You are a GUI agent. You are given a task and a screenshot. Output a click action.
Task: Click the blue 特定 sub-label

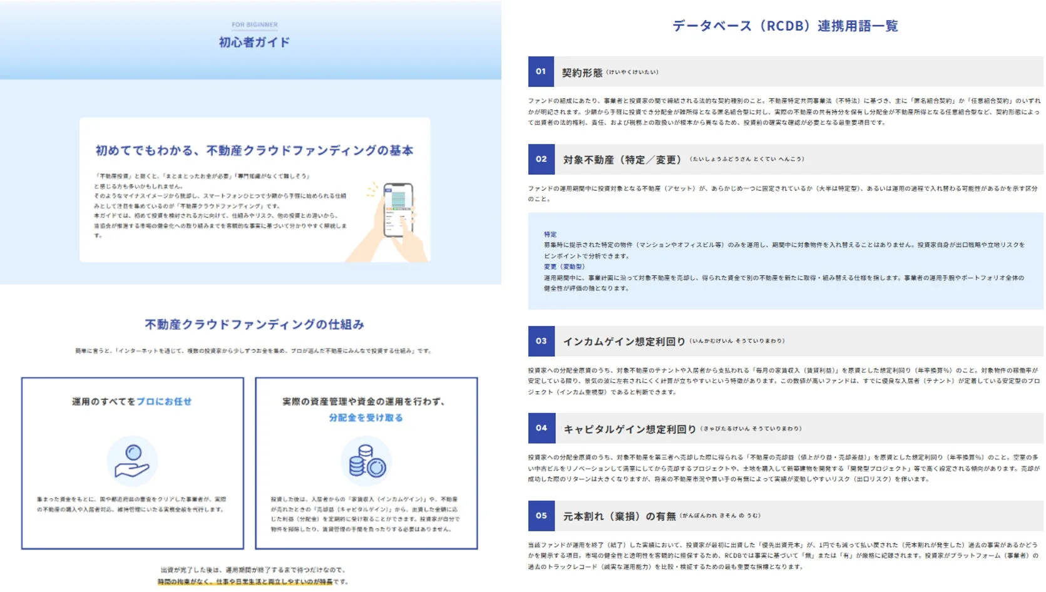[550, 234]
